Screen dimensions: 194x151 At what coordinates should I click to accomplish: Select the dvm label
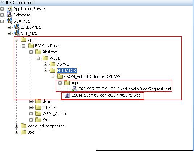pos(46,102)
